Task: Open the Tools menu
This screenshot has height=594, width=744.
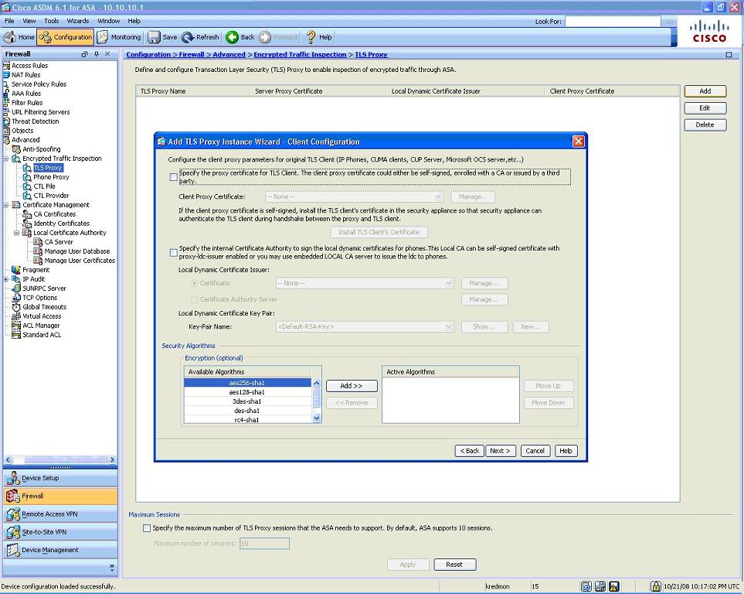Action: (x=52, y=21)
